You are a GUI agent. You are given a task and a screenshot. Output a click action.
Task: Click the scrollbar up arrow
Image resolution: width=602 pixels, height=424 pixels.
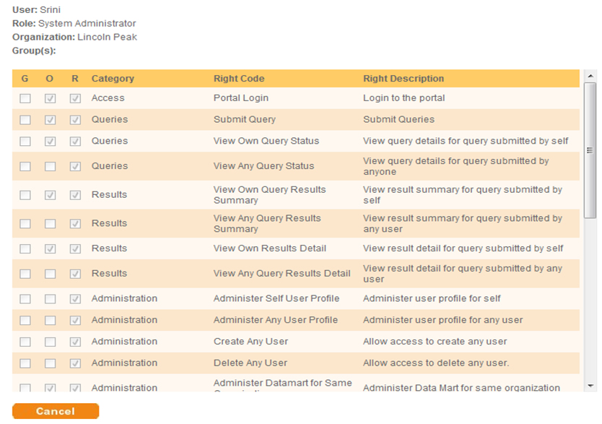(590, 75)
